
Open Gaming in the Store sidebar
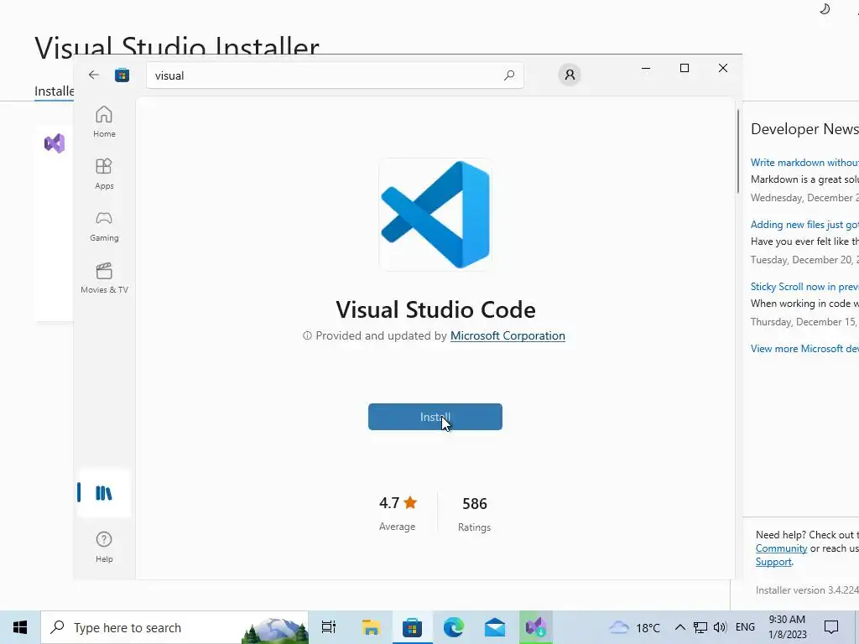(104, 226)
